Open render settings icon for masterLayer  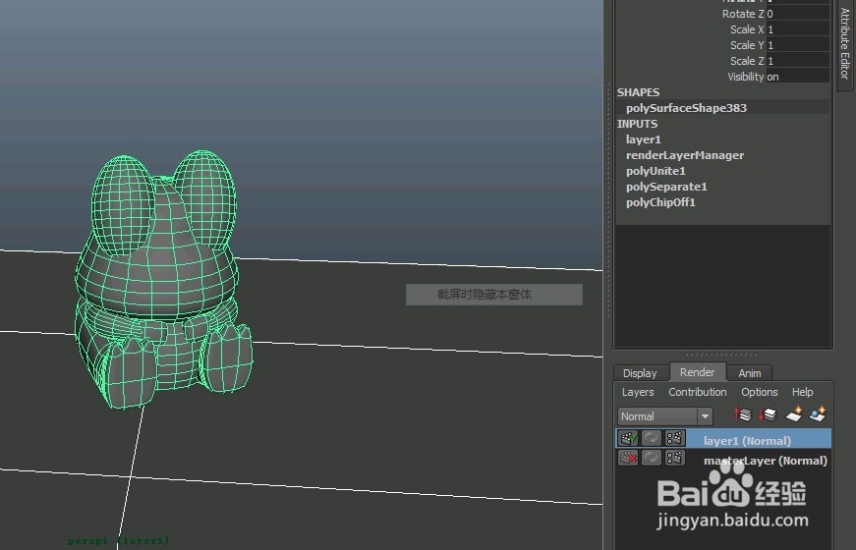[x=675, y=458]
